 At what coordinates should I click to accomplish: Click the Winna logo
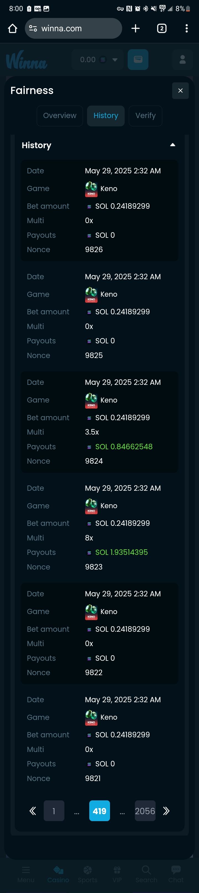(x=27, y=60)
